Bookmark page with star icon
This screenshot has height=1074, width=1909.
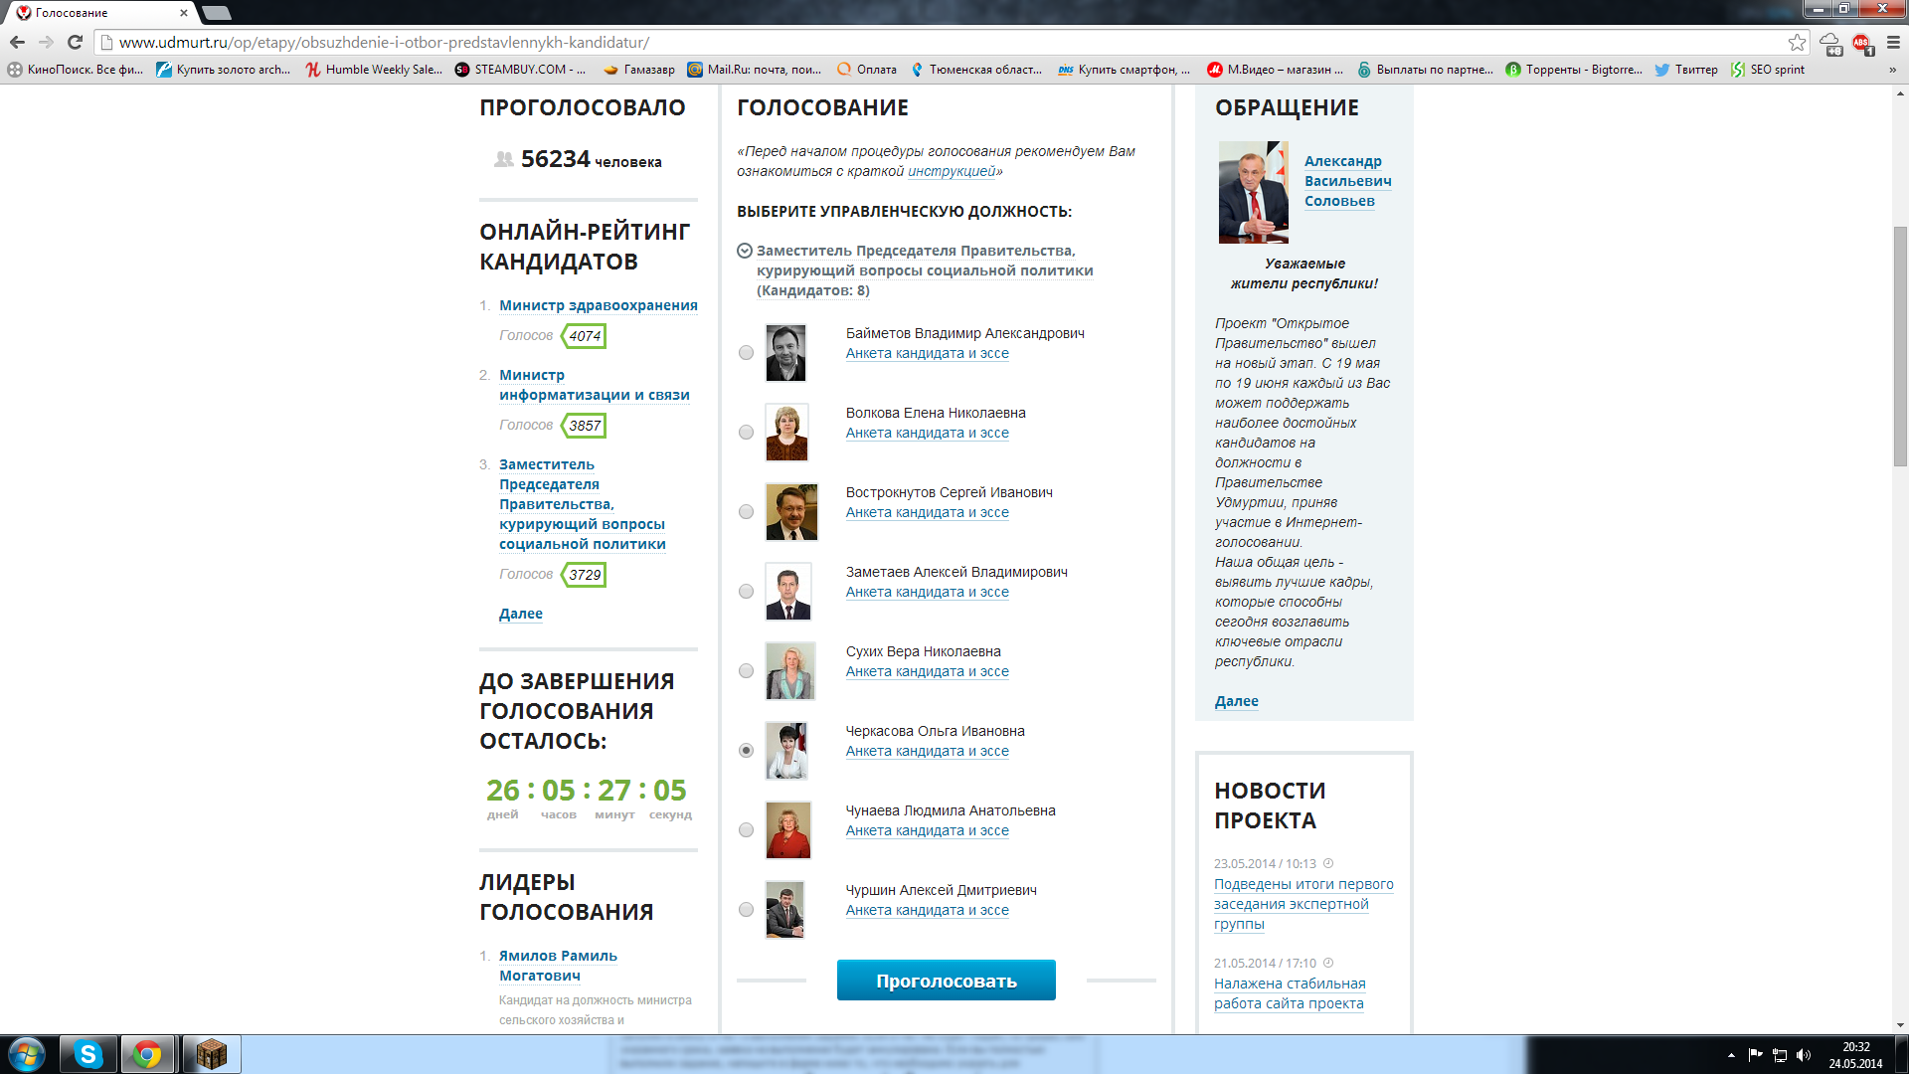[1797, 42]
